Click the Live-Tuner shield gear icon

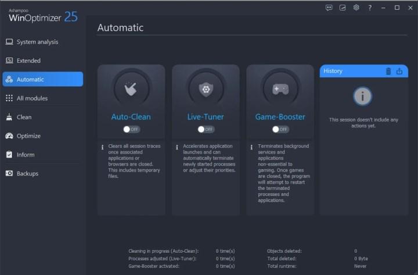pos(206,88)
